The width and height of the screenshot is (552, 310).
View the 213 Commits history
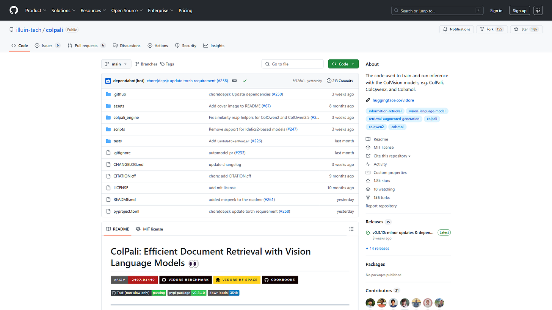[x=340, y=81]
